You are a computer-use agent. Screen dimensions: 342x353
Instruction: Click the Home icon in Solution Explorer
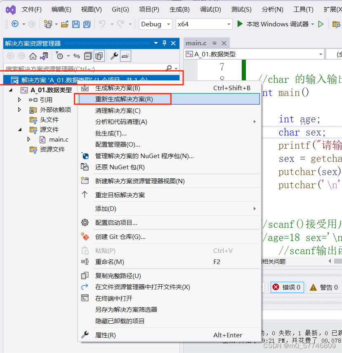click(x=33, y=56)
